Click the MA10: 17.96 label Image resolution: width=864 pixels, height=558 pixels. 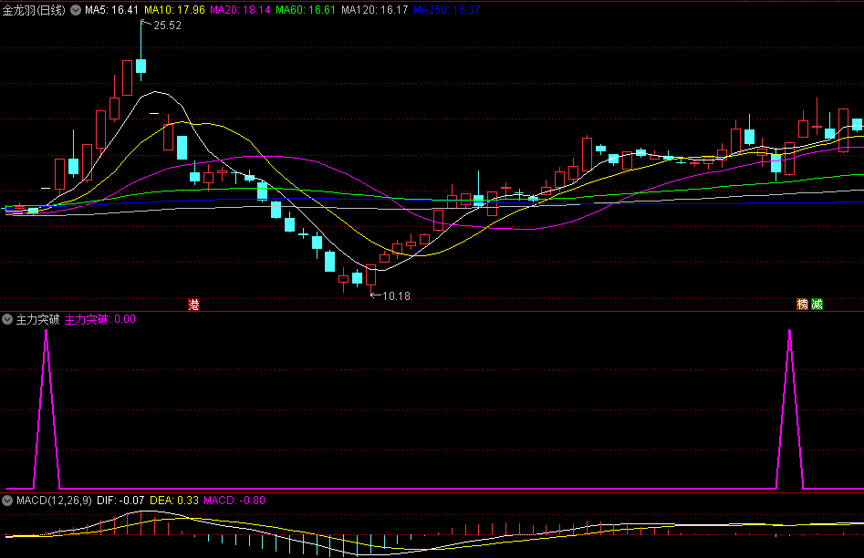174,10
